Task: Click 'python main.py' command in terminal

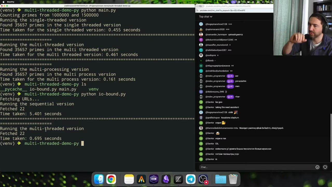Action: (x=99, y=10)
